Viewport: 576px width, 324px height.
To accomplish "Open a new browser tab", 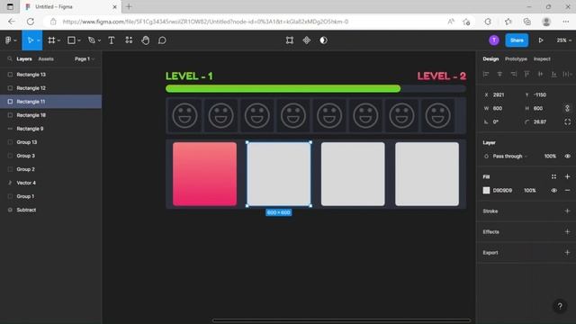I will coord(129,6).
